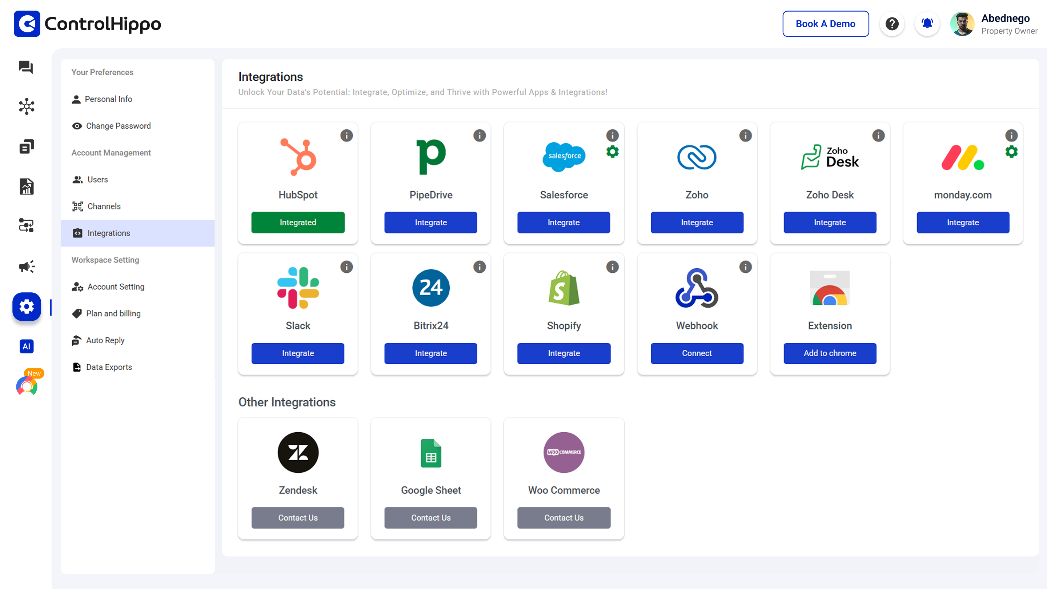The image size is (1047, 589).
Task: Open the New Chrome-colored sidebar icon
Action: [27, 385]
